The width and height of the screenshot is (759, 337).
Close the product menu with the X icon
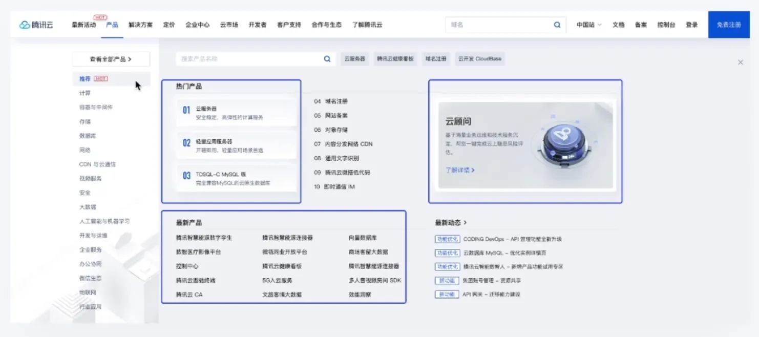[741, 62]
